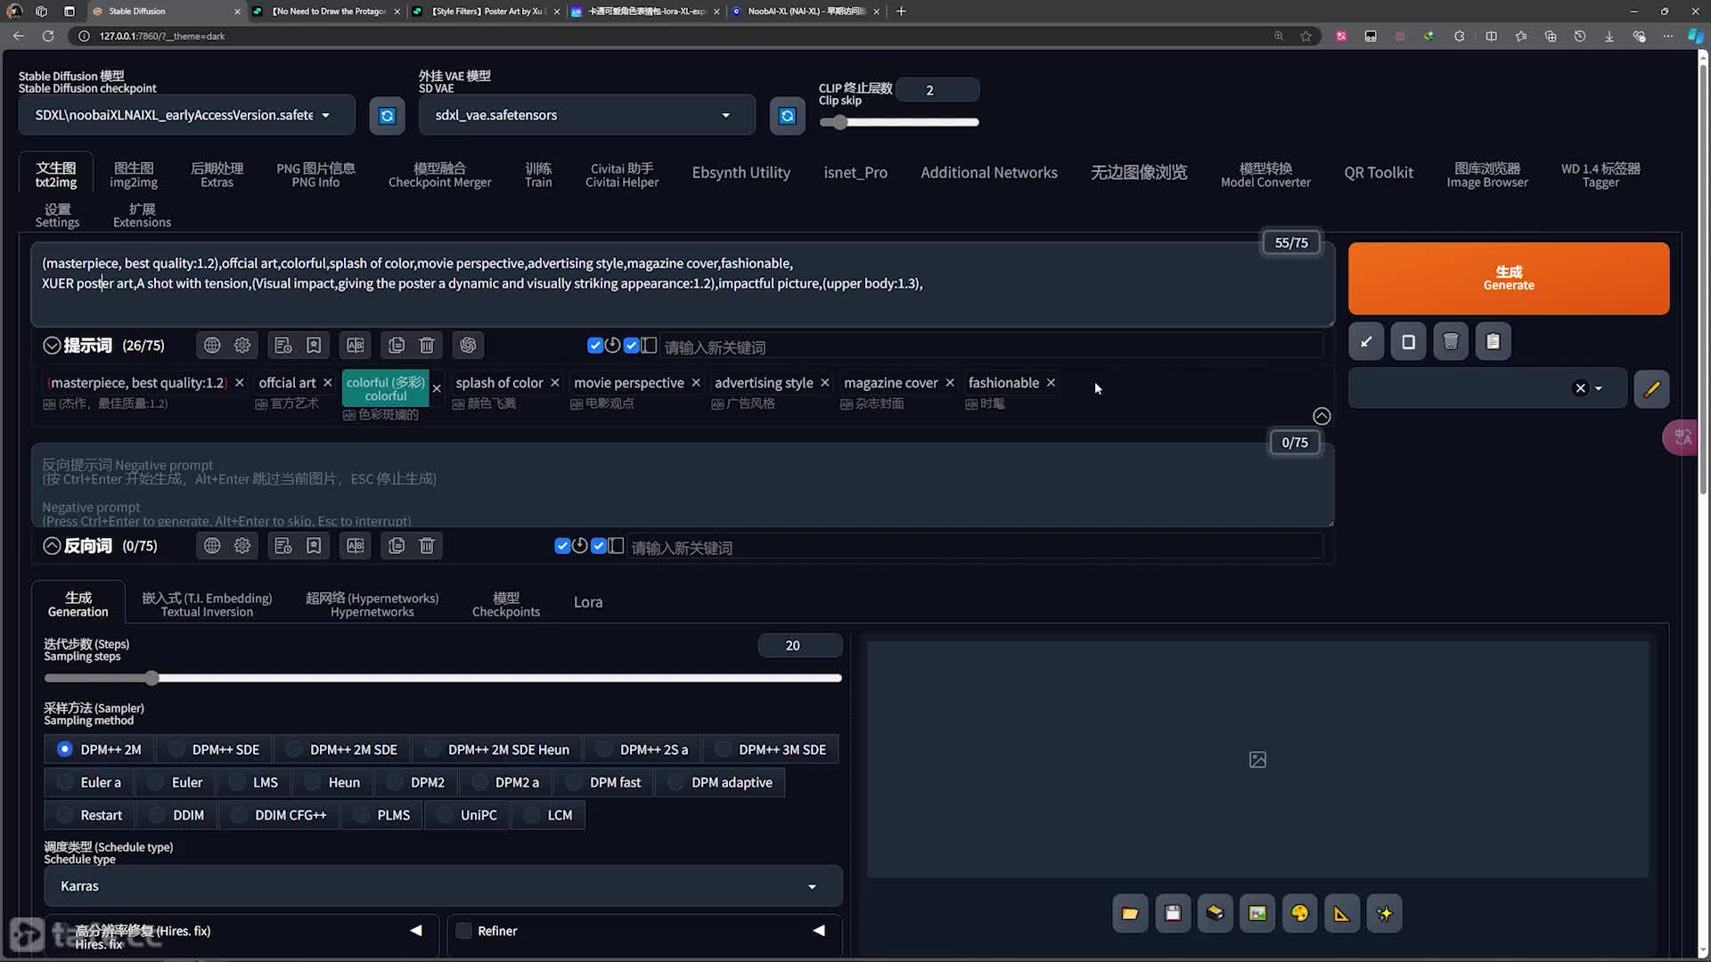Image resolution: width=1711 pixels, height=962 pixels.
Task: Click the round up-arrow below the prompt tags
Action: pos(1322,416)
